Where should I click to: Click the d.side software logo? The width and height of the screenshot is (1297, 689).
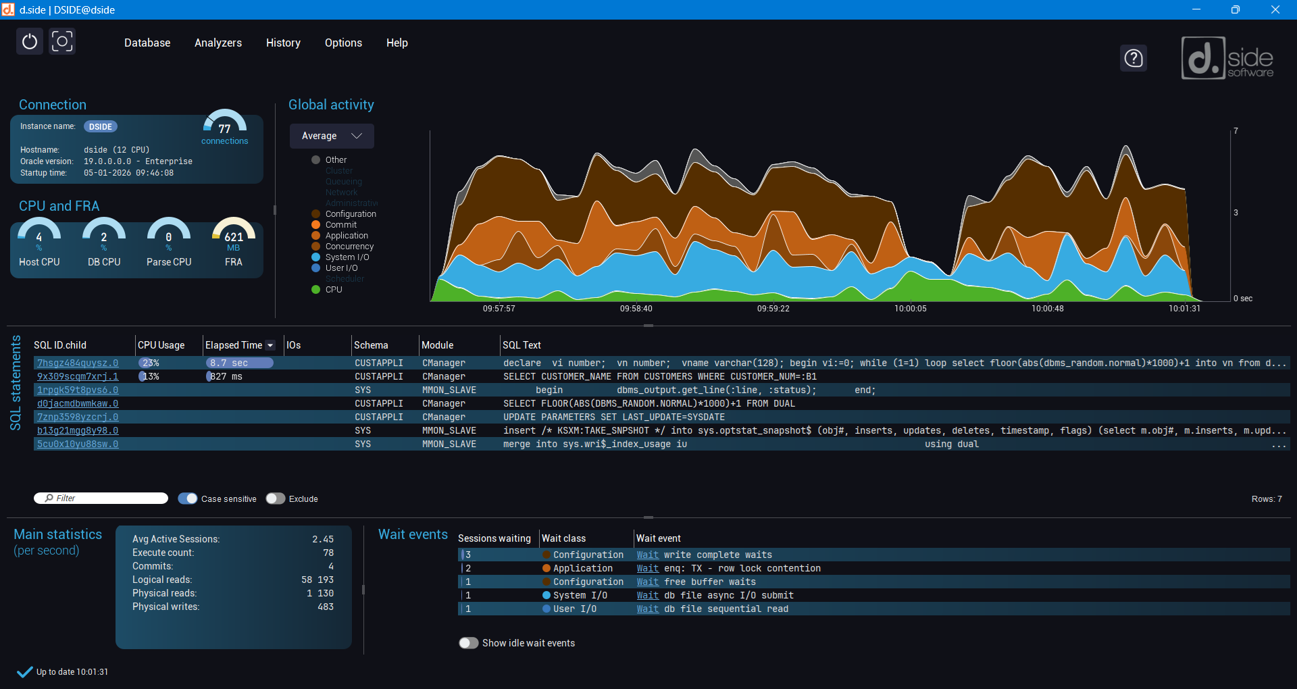click(x=1227, y=58)
